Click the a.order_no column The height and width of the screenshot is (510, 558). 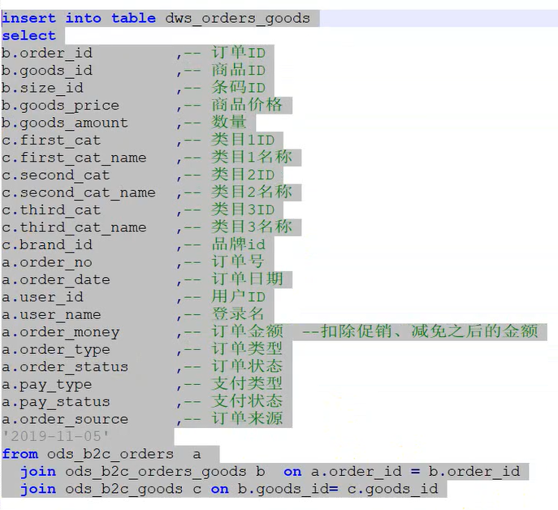pyautogui.click(x=47, y=262)
